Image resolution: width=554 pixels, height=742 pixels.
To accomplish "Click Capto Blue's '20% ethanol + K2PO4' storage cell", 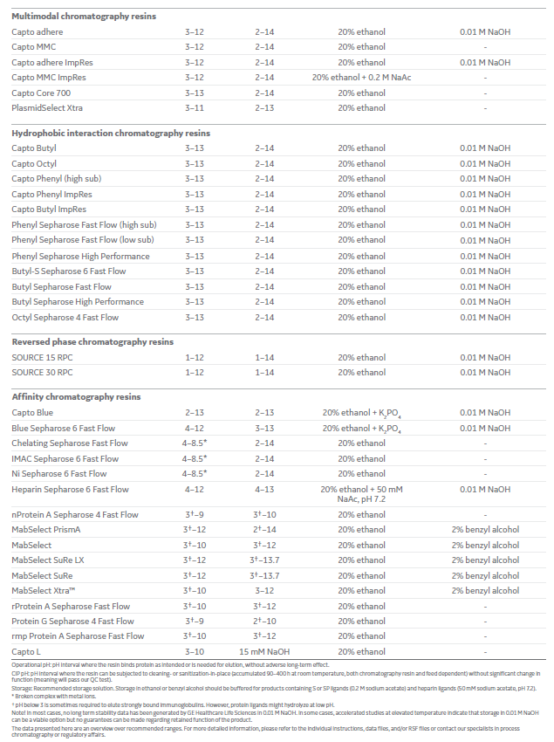I will click(x=362, y=413).
